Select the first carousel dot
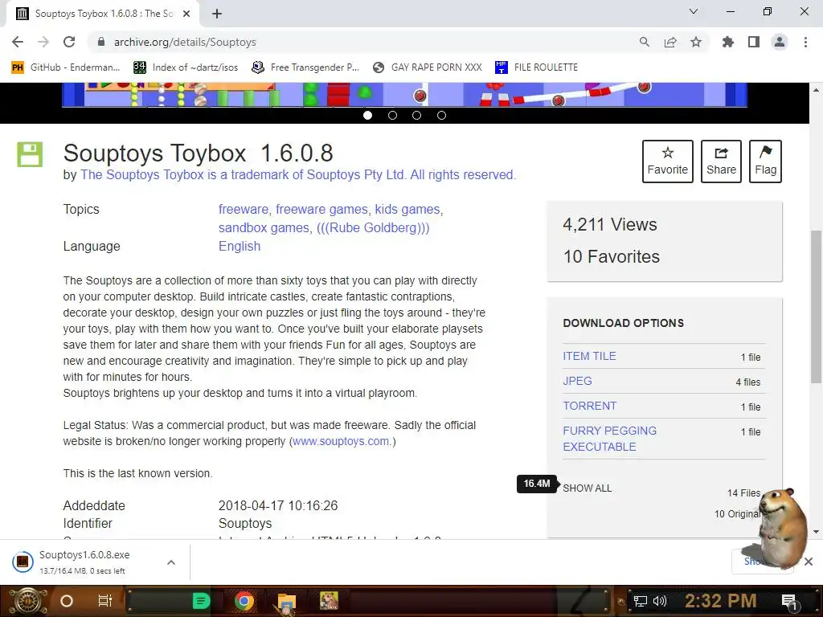Image resolution: width=823 pixels, height=617 pixels. [x=367, y=115]
